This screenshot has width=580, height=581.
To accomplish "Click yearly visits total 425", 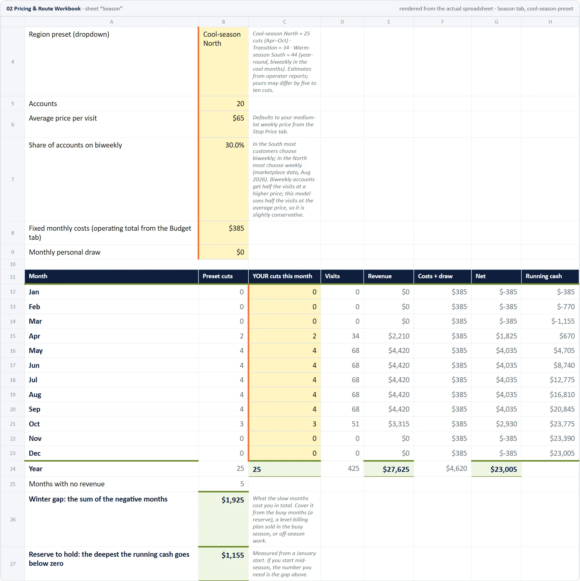I will point(354,469).
